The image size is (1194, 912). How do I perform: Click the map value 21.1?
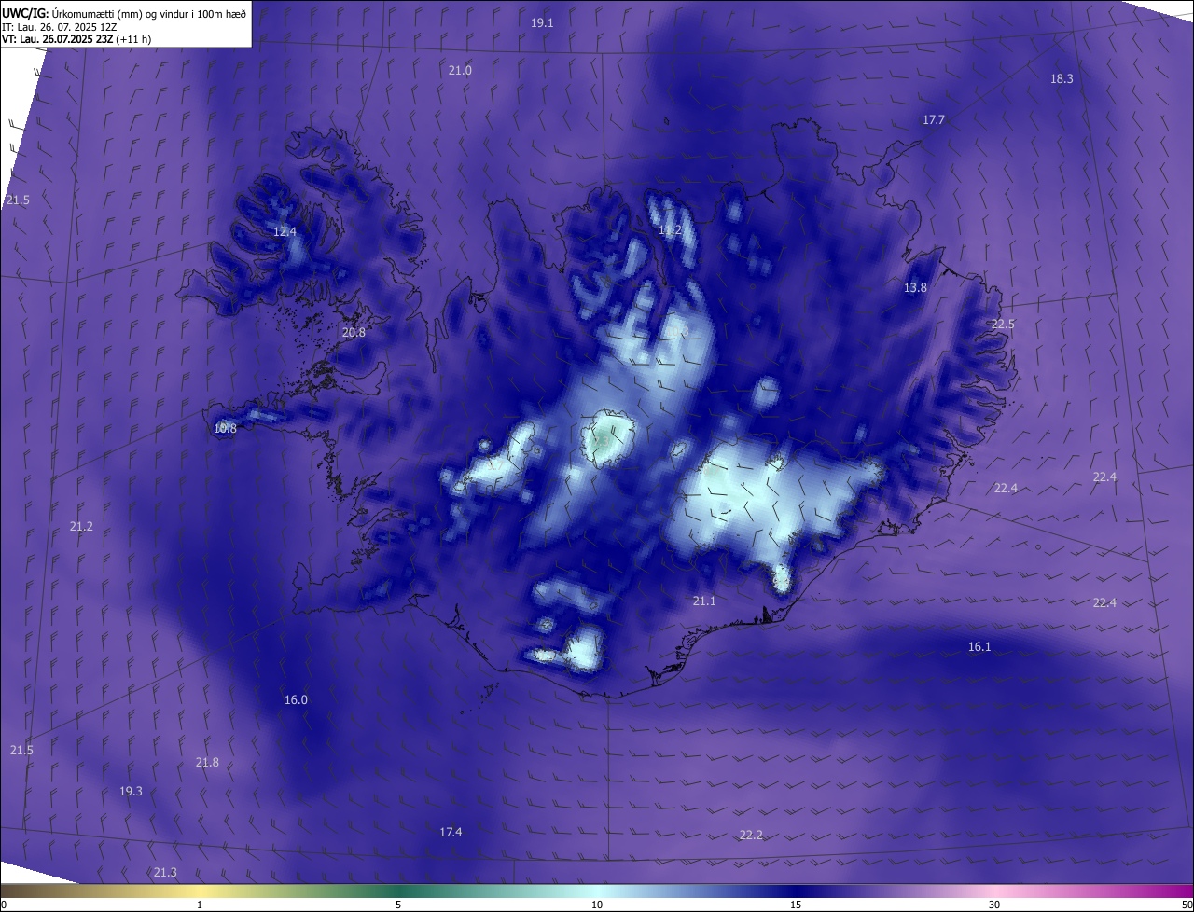click(704, 601)
